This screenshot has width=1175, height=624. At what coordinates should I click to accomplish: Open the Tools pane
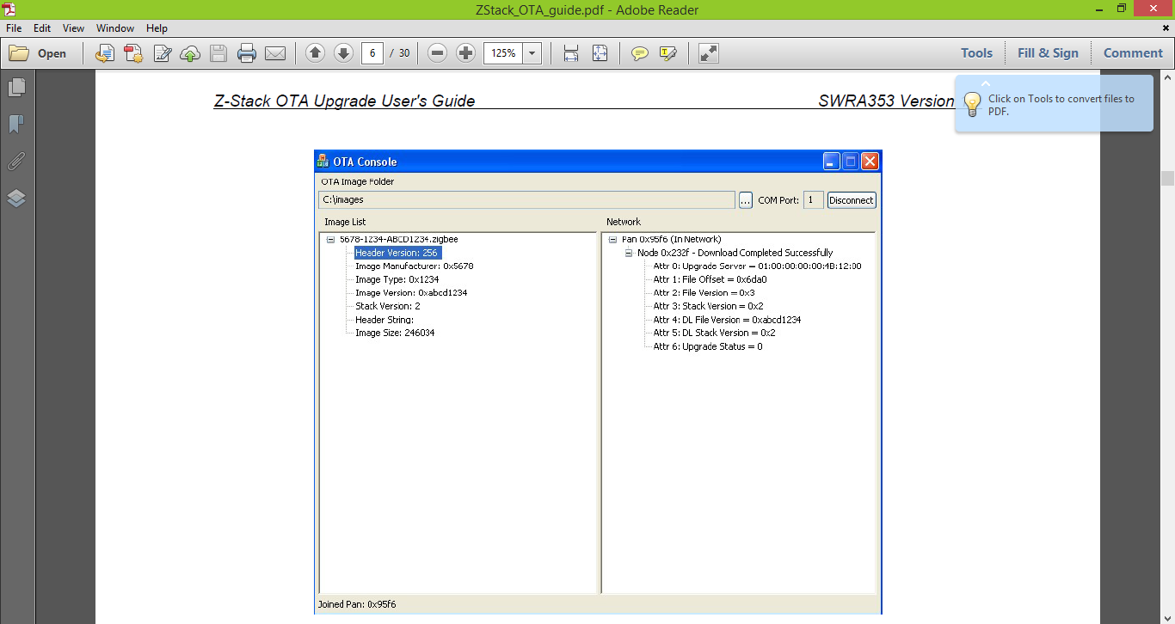tap(976, 53)
